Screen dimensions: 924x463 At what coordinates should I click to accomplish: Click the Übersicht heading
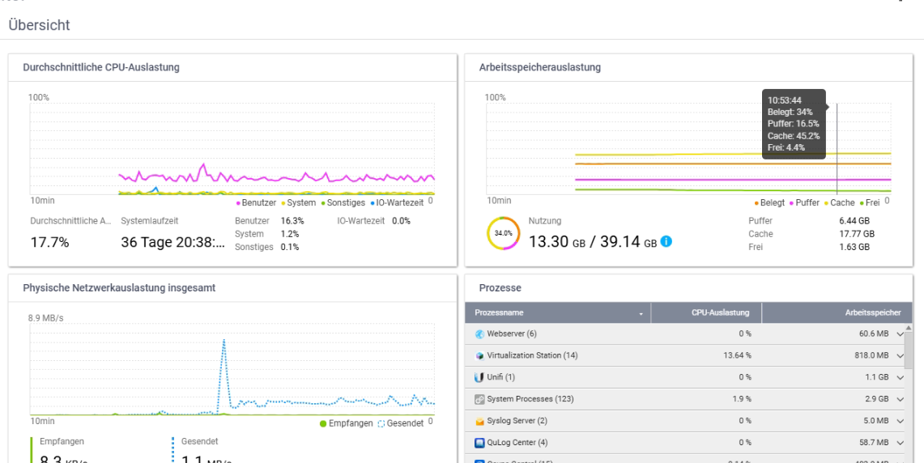pos(40,25)
